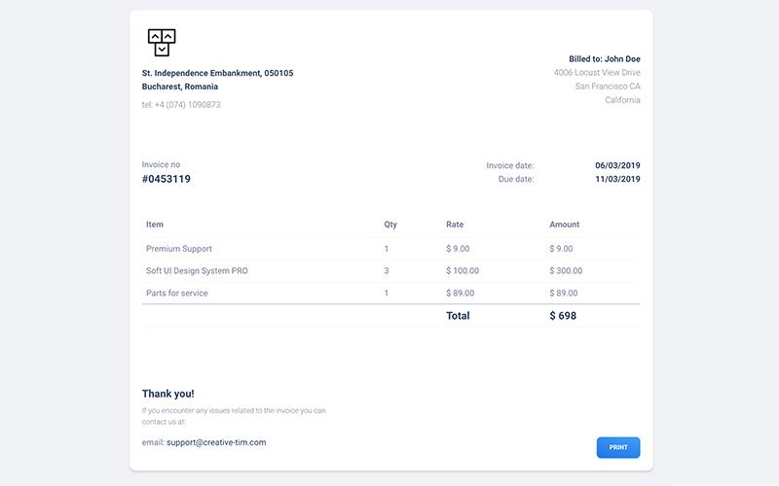Select invoice number #0453119

[x=167, y=179]
